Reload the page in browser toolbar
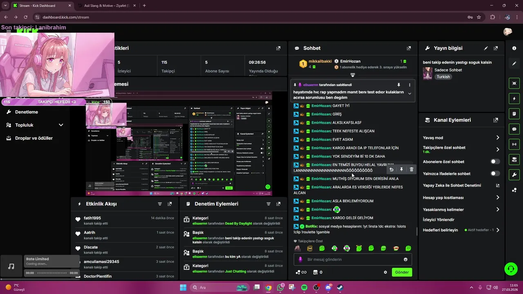523x294 pixels. (26, 17)
